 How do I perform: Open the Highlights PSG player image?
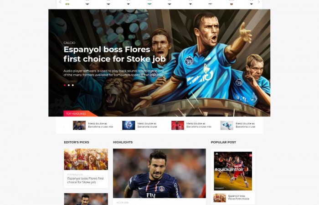[x=159, y=173]
